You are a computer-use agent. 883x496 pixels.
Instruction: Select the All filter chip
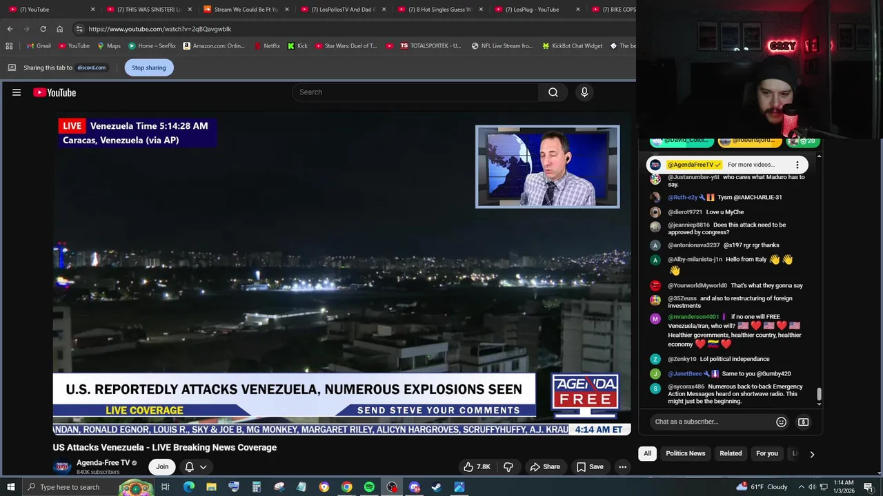(x=647, y=453)
